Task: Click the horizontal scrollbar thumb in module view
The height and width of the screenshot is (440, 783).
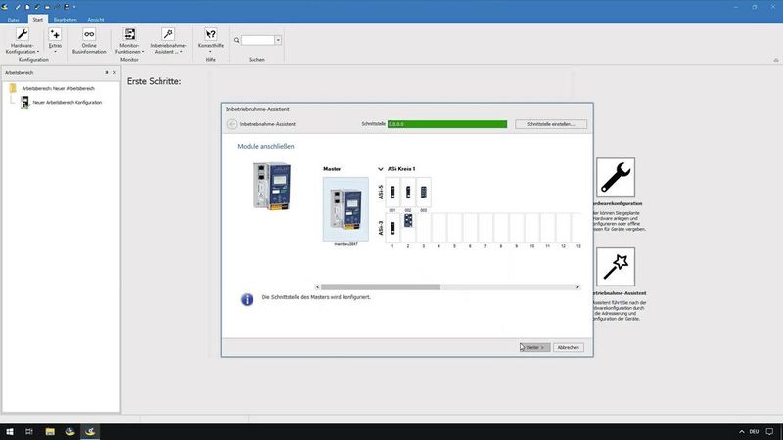Action: point(381,286)
